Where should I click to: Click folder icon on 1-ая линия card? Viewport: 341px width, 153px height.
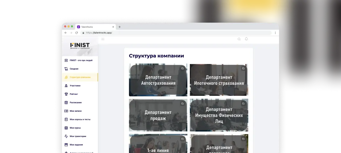182,139
